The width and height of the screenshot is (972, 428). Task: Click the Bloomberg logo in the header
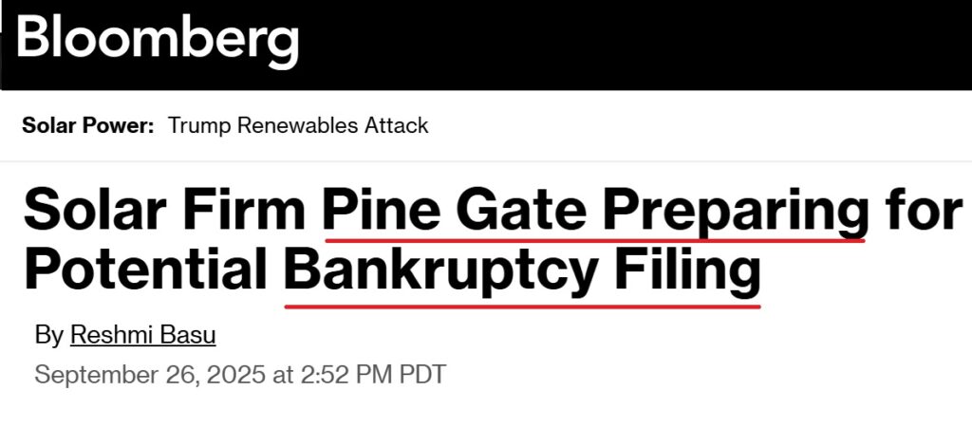click(157, 40)
